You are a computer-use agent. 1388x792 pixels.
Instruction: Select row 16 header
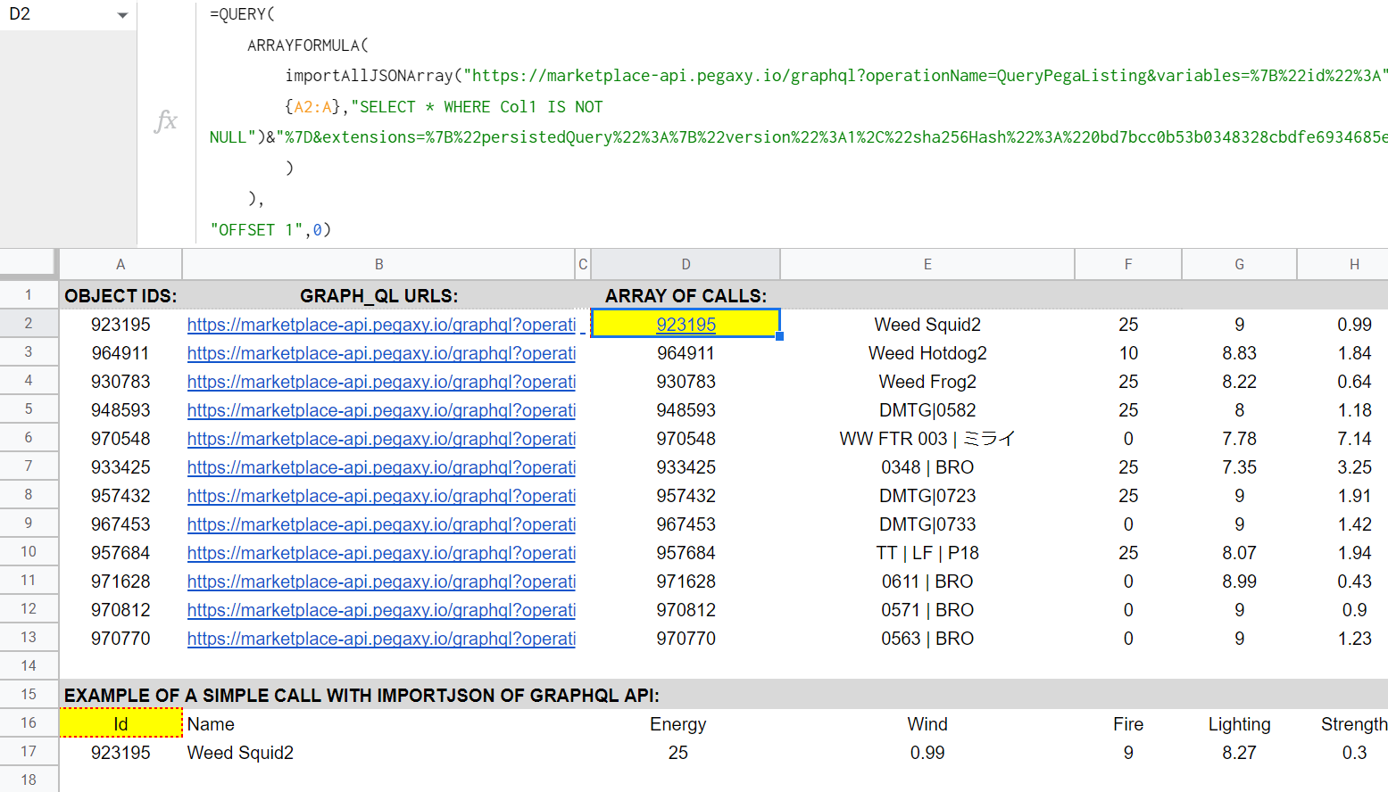coord(29,723)
